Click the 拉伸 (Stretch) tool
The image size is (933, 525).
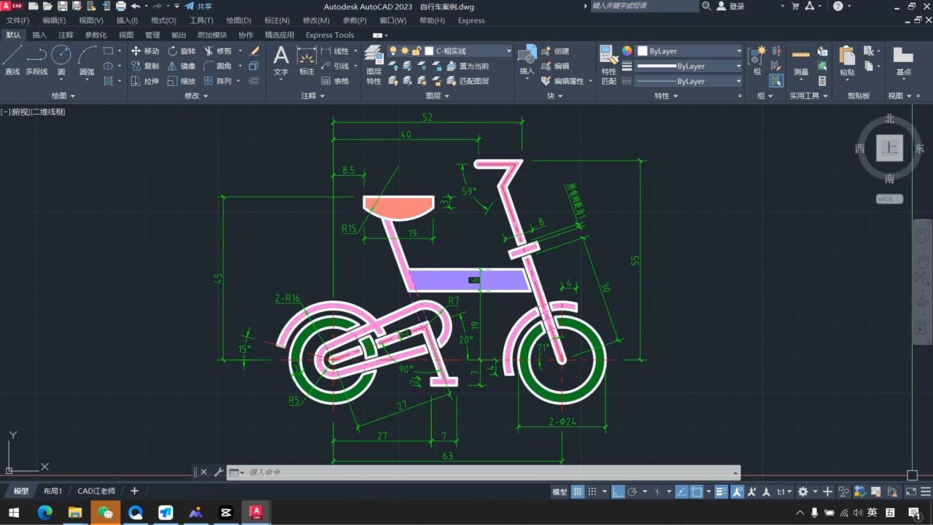coord(144,81)
